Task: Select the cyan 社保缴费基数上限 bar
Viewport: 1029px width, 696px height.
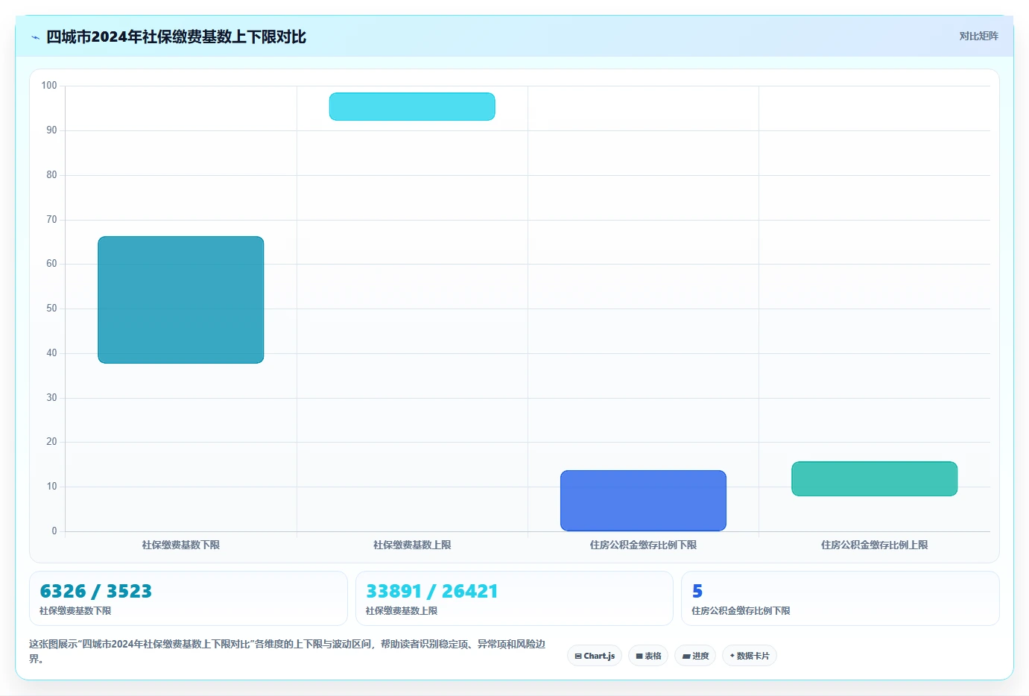Action: 412,107
